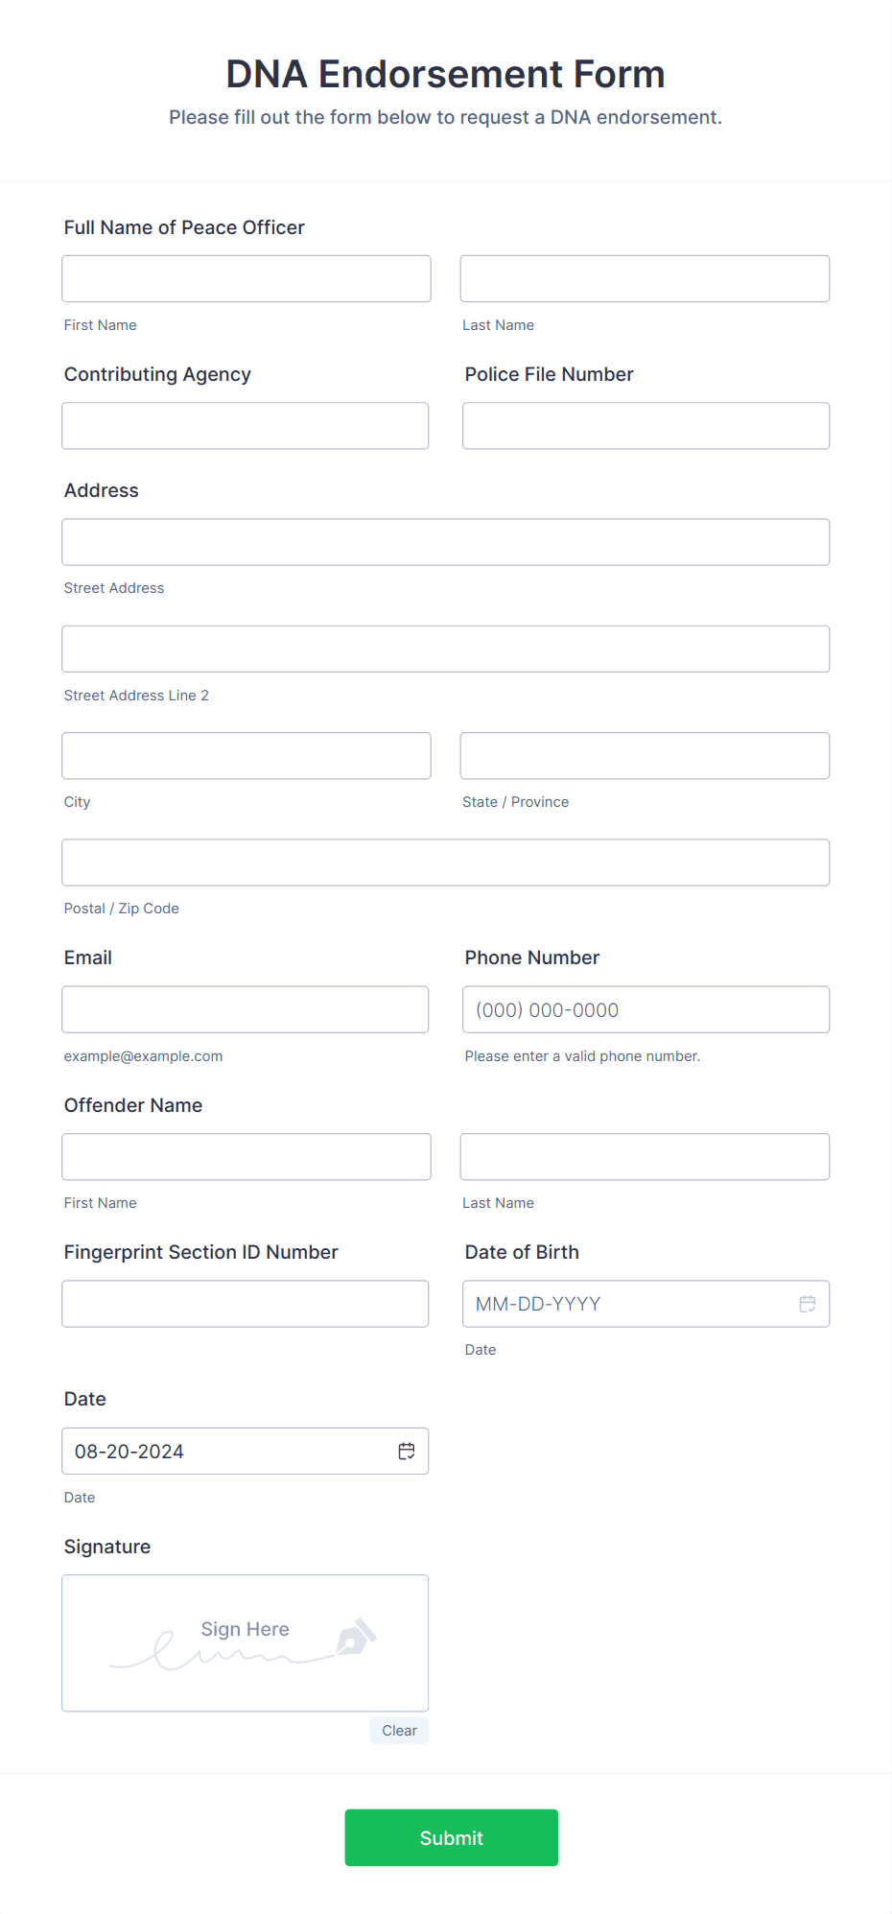Click into the Street Address field
Image resolution: width=892 pixels, height=1914 pixels.
[x=446, y=542]
